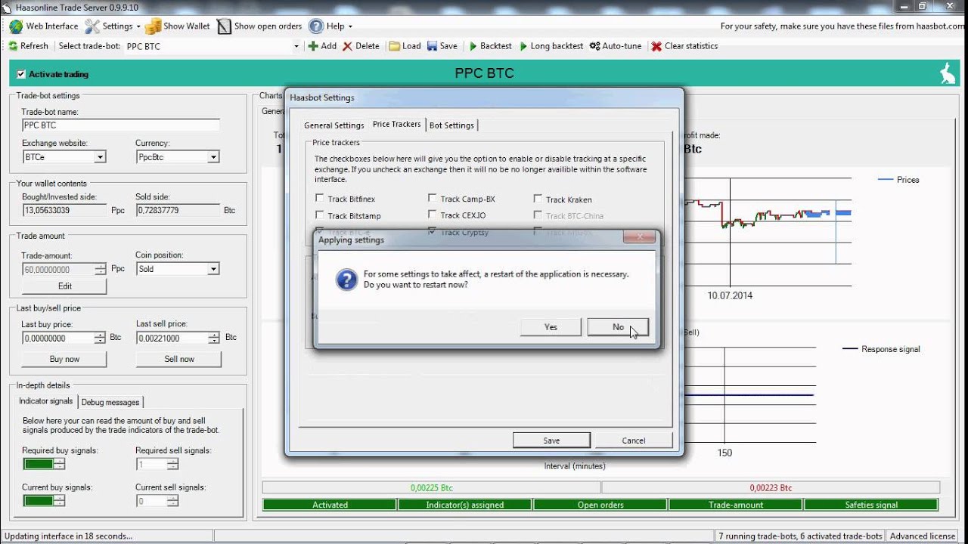Click the Show open orders icon
This screenshot has width=968, height=544.
(x=224, y=26)
